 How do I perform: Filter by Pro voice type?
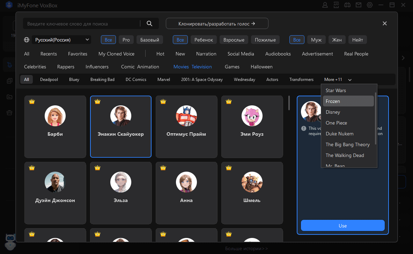coord(126,40)
